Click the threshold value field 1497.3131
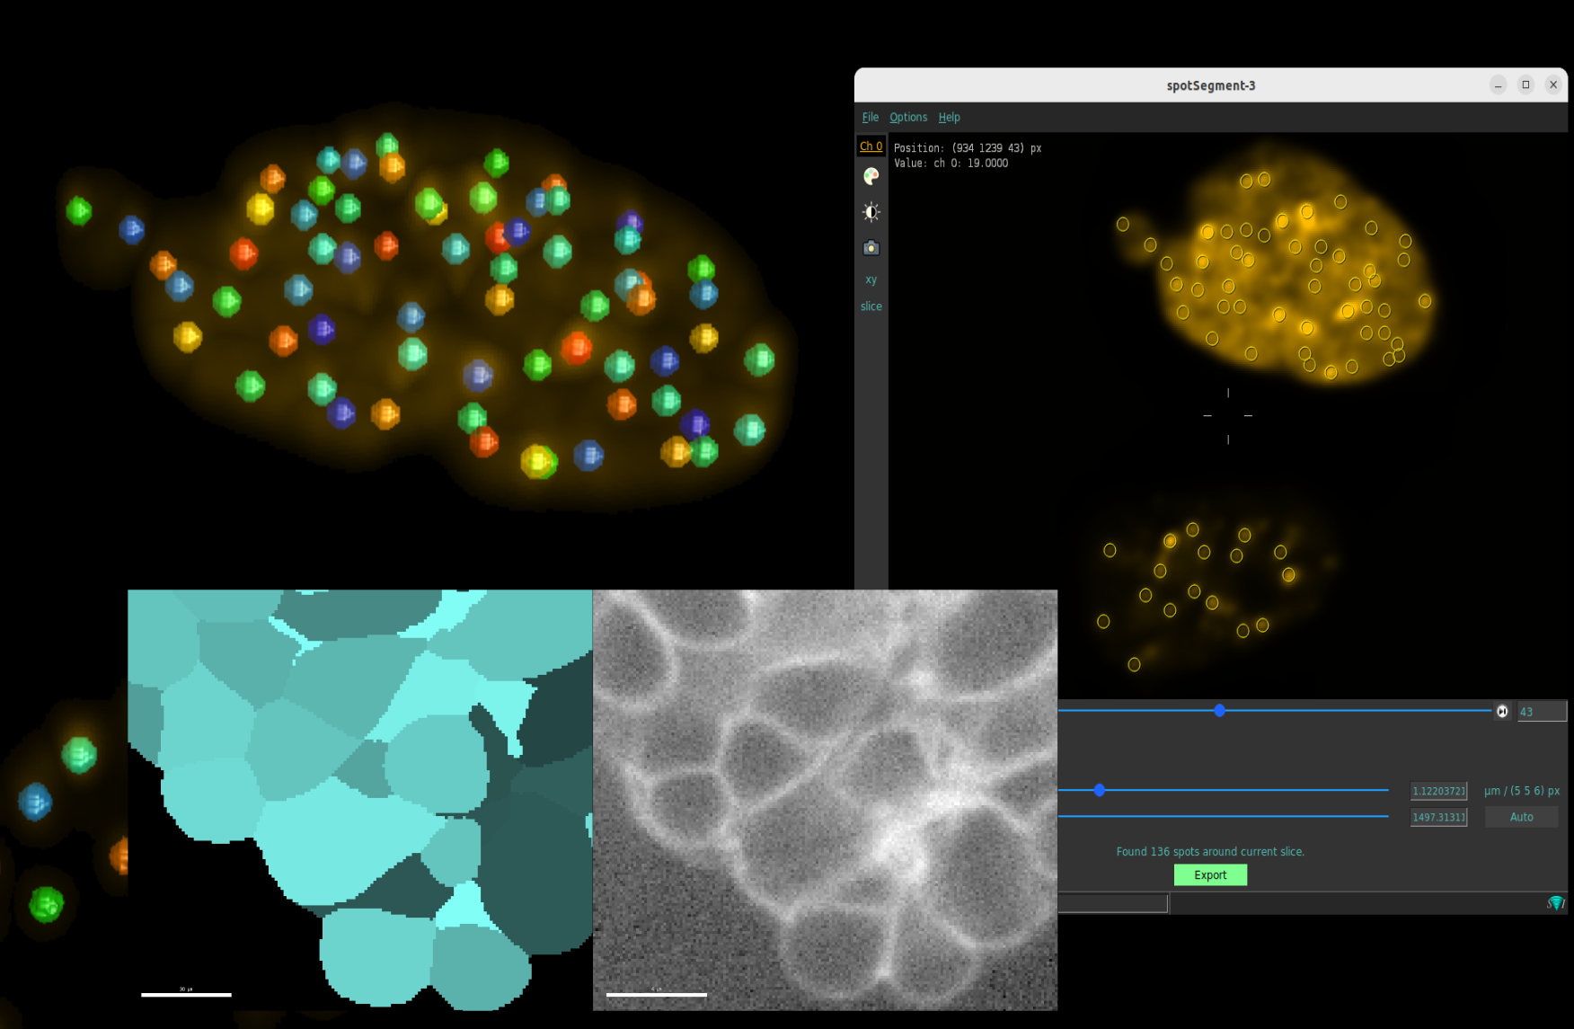 pos(1438,817)
